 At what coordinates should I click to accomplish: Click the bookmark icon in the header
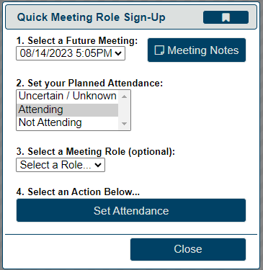click(226, 17)
